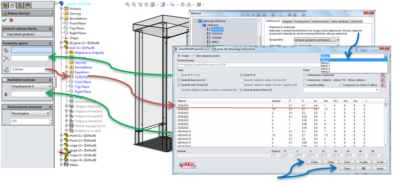Open the display style cube icon
393x183 pixels.
click(162, 4)
